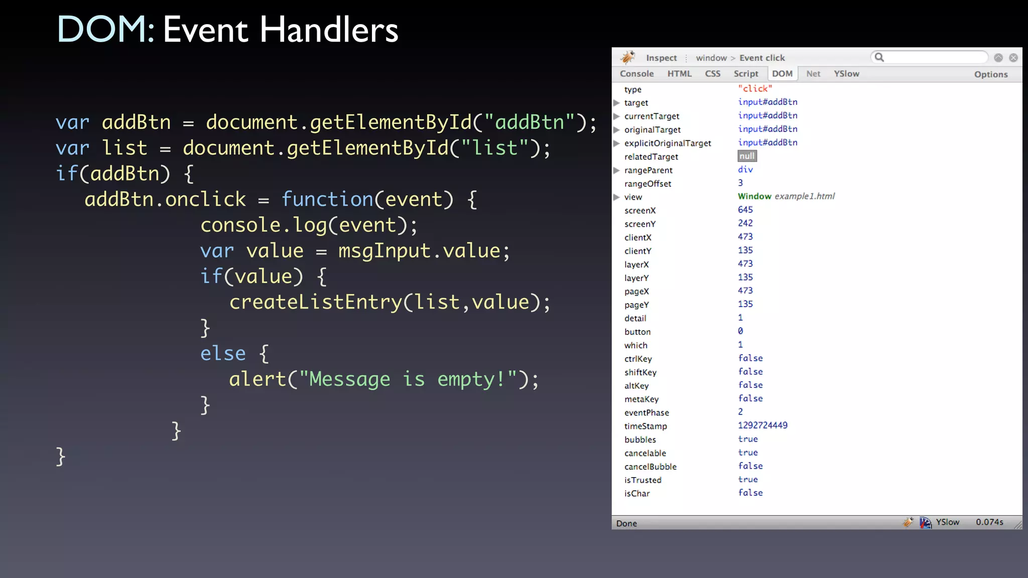The height and width of the screenshot is (578, 1028).
Task: Click input#addBtn value of explicitOriginalTarget
Action: [767, 142]
